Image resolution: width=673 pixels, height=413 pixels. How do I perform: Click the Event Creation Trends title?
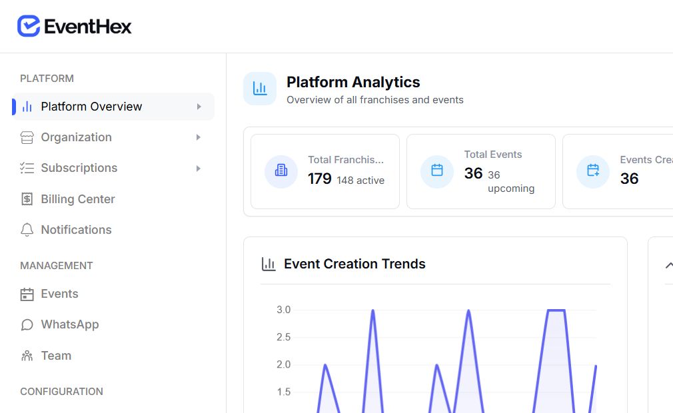[x=354, y=264]
